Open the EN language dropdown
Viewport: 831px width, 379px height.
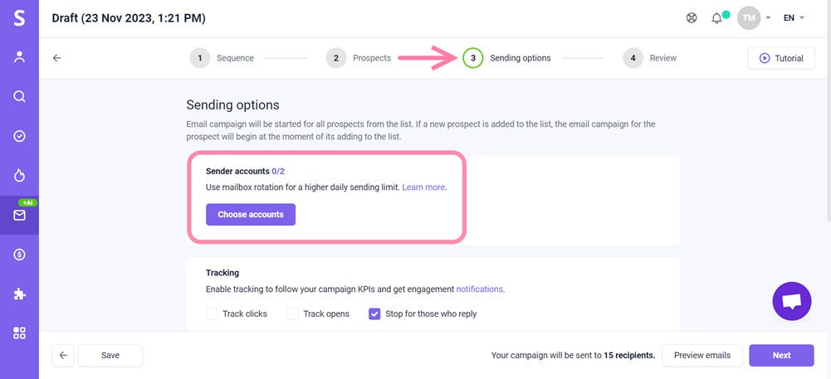click(x=794, y=18)
